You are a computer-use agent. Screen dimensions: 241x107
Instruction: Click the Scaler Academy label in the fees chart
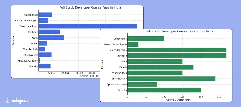click(29, 26)
